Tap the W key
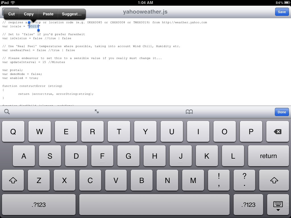The width and height of the screenshot is (291, 218). 40,131
